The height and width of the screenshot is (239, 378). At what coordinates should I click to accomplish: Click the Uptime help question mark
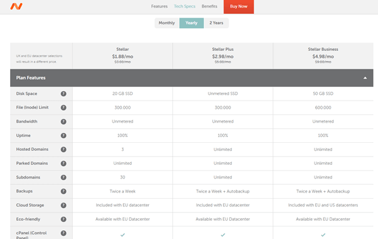click(63, 136)
